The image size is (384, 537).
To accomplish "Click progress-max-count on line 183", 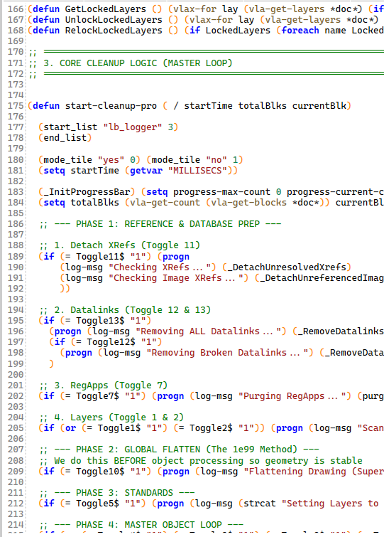I will pos(221,192).
